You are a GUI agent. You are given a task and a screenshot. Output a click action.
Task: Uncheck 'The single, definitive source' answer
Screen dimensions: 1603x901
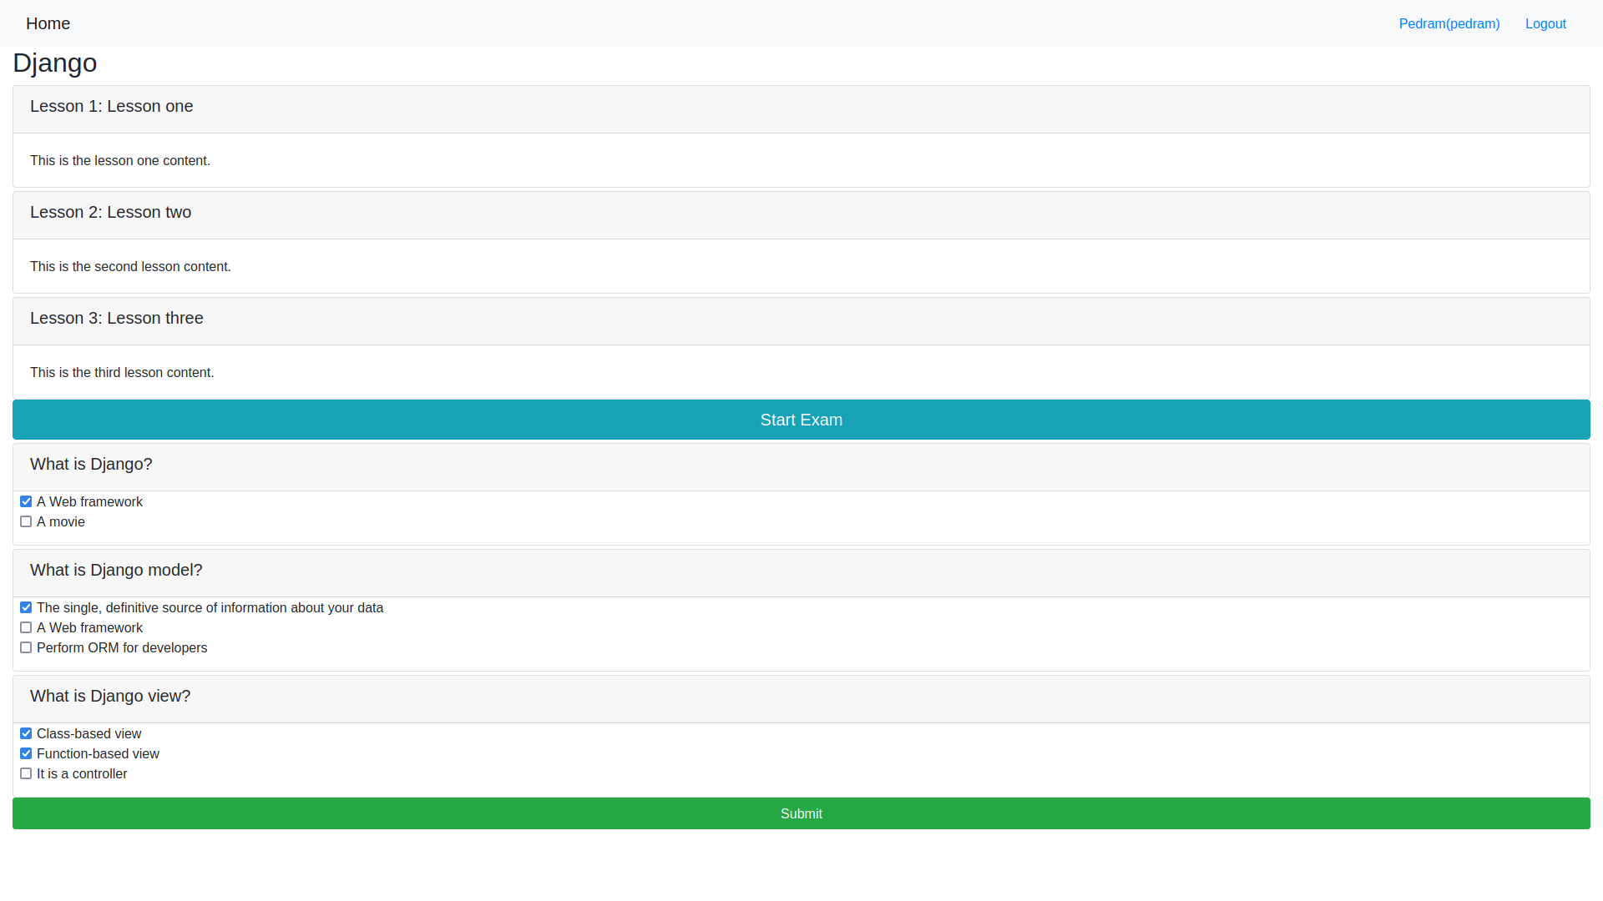tap(26, 607)
